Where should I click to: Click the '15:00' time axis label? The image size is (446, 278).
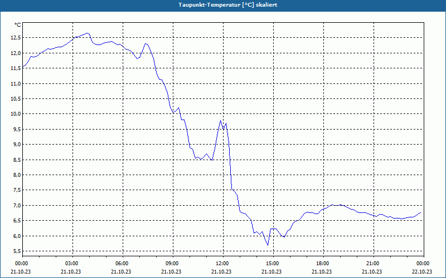coord(273,264)
